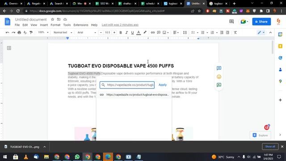This screenshot has height=161, width=286.
Task: Add a comment from toolbar icon
Action: point(159,33)
